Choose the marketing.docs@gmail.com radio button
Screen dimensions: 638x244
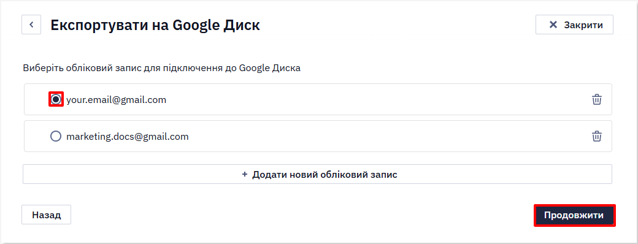coord(56,136)
